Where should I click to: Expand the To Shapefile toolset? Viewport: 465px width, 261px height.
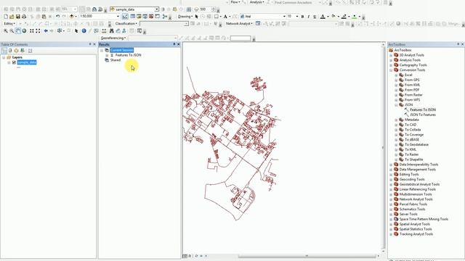click(396, 159)
